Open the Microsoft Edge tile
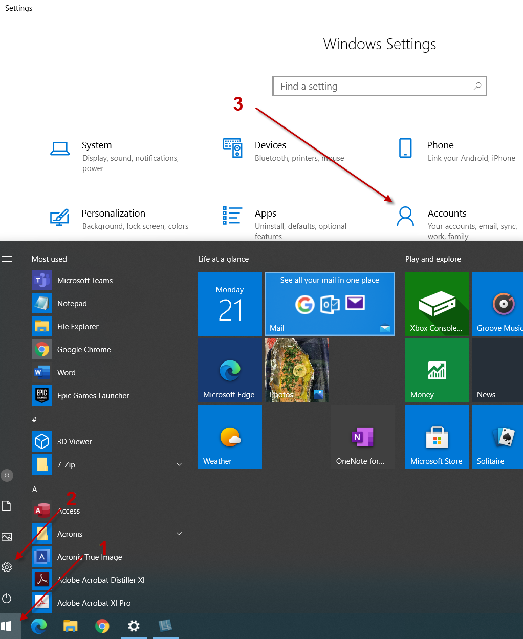 [x=230, y=370]
